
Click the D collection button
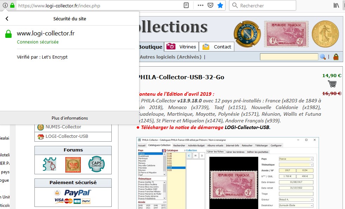point(202,156)
